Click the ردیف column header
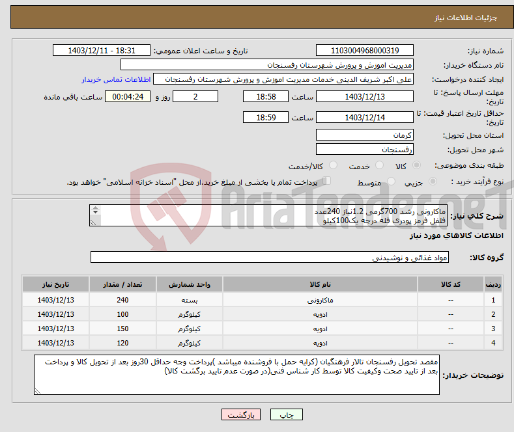 (493, 284)
